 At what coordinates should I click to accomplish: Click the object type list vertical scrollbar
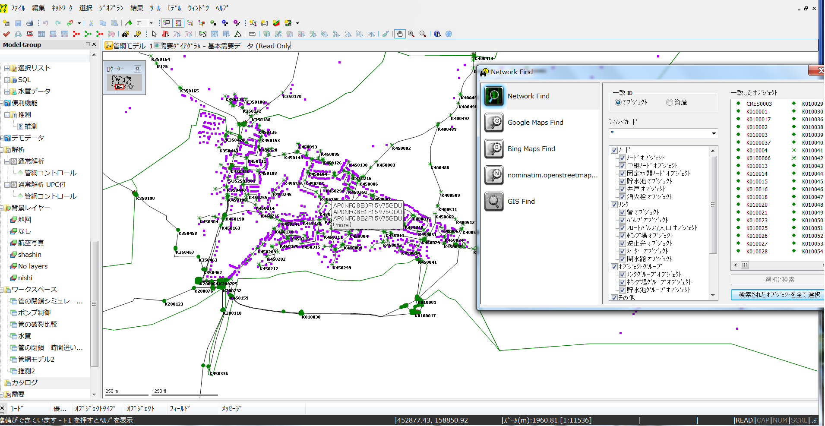pyautogui.click(x=713, y=204)
